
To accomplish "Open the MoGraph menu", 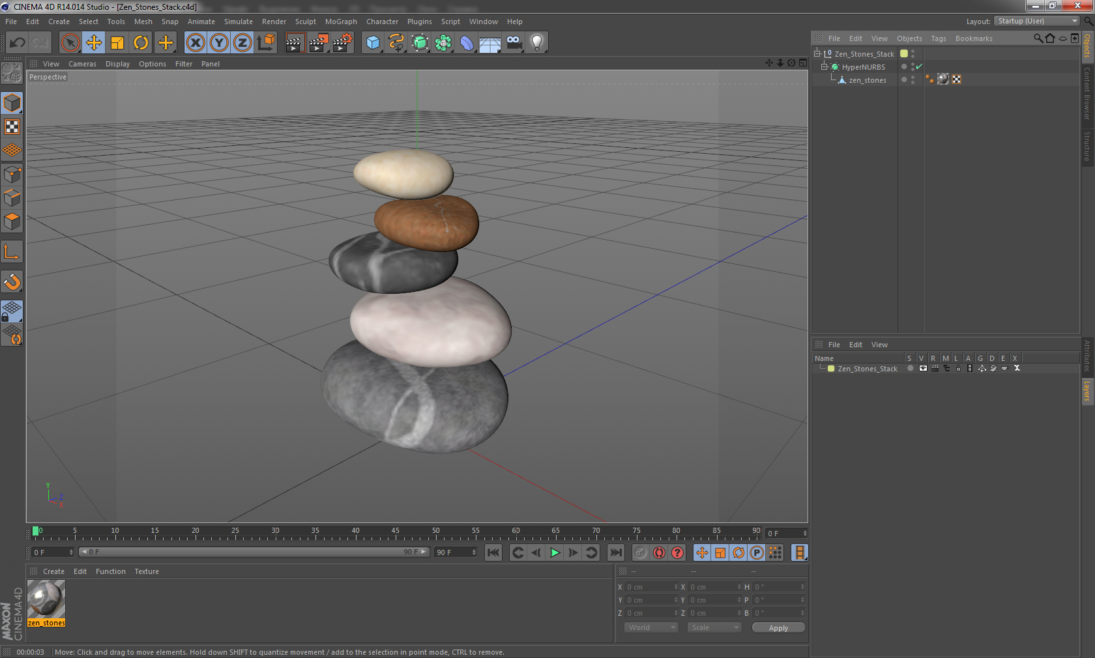I will (x=341, y=21).
